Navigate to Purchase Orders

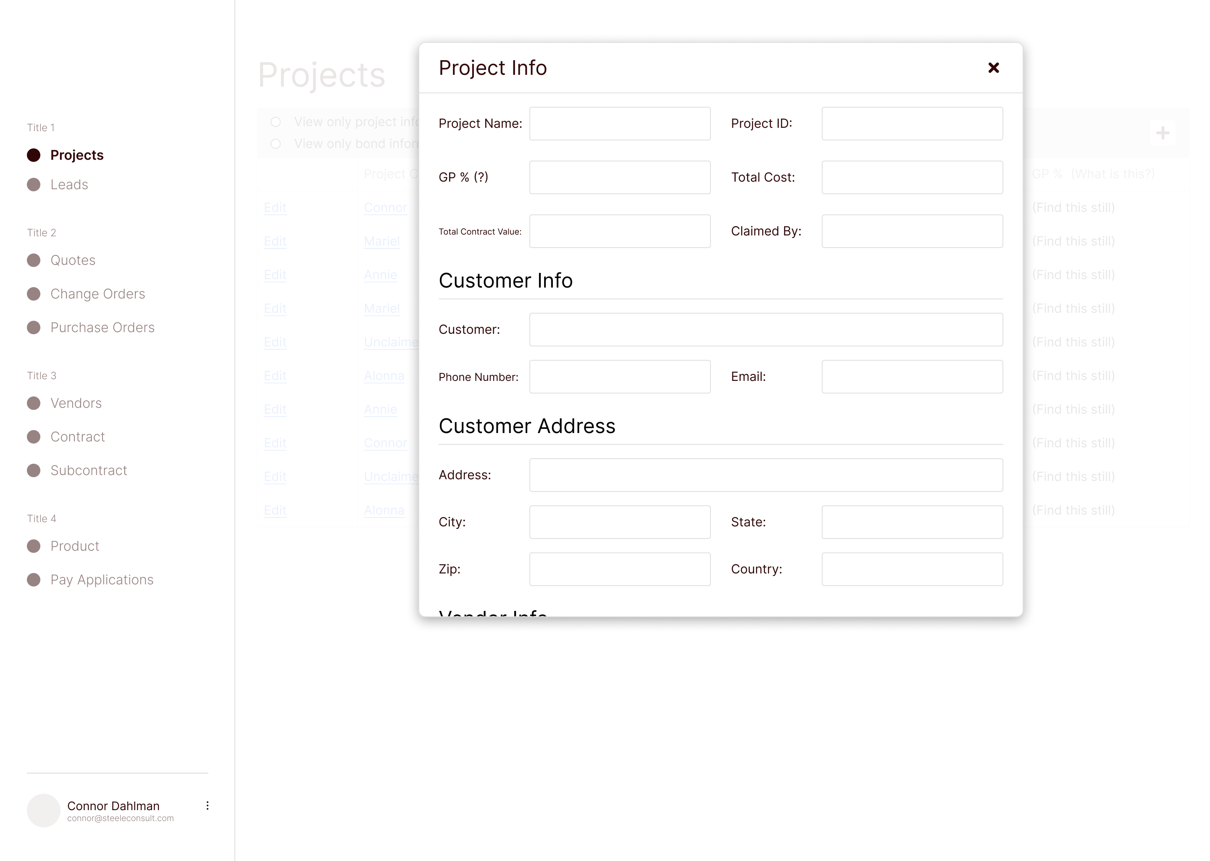[102, 327]
